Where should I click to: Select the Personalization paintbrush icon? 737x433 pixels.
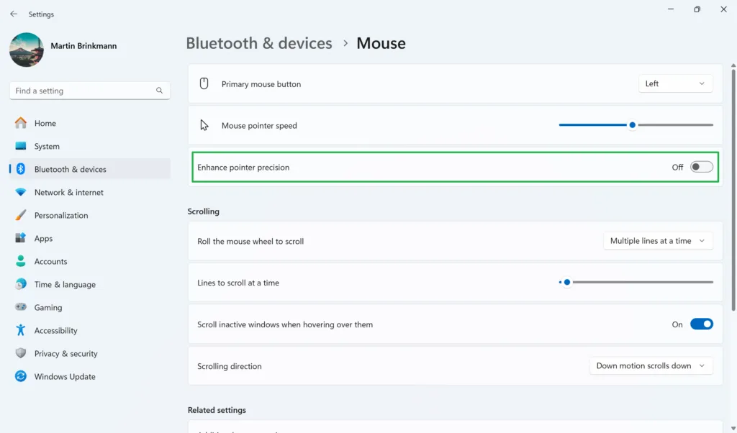(x=21, y=215)
